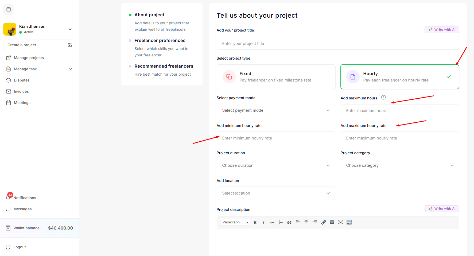Toggle the editor toolbar toggle icon

click(x=349, y=222)
